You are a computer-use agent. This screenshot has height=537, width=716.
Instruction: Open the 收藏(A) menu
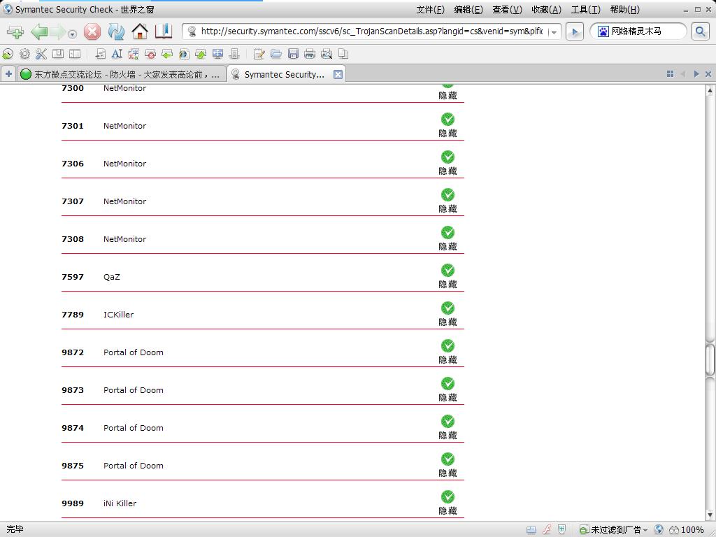coord(546,10)
